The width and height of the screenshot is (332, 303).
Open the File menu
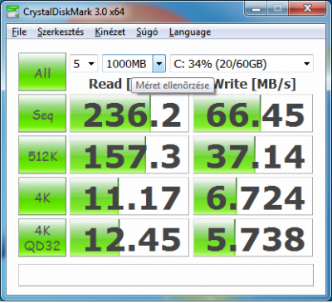click(19, 32)
